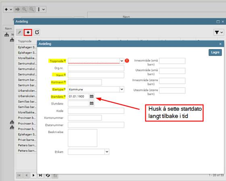The width and height of the screenshot is (226, 181).
Task: Click the Beskrivelse text area
Action: [82, 138]
